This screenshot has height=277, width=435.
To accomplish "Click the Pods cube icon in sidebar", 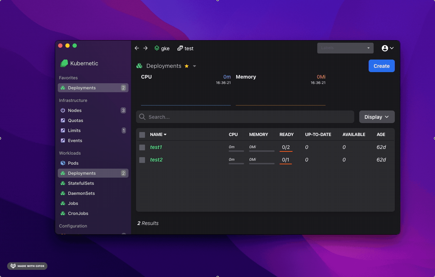I will [63, 163].
